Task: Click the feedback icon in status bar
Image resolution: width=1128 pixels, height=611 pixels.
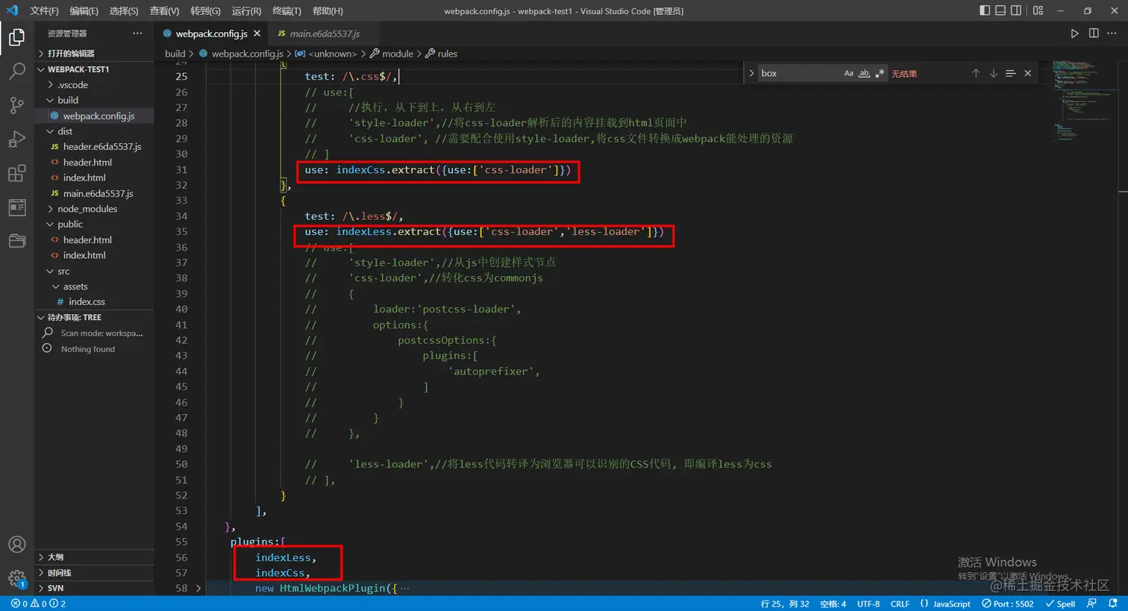Action: coord(1092,604)
